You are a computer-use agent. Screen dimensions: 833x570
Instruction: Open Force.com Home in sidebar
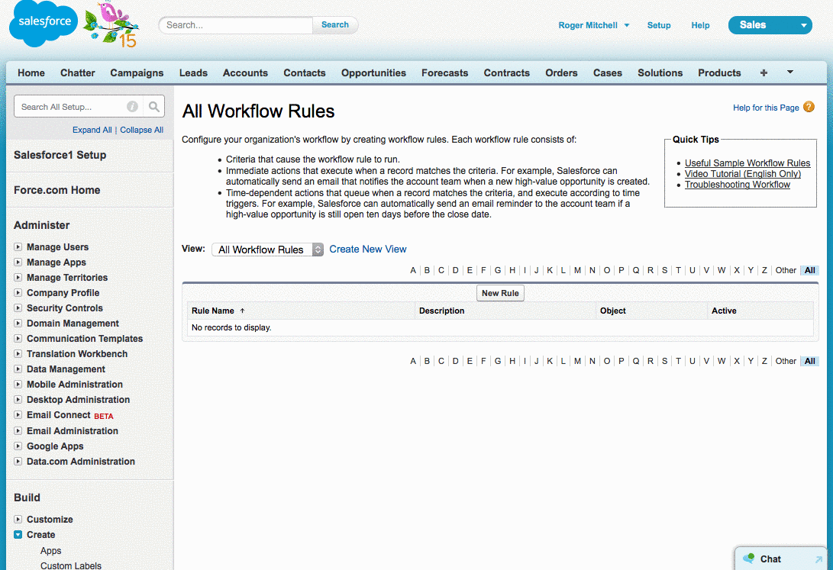coord(57,190)
